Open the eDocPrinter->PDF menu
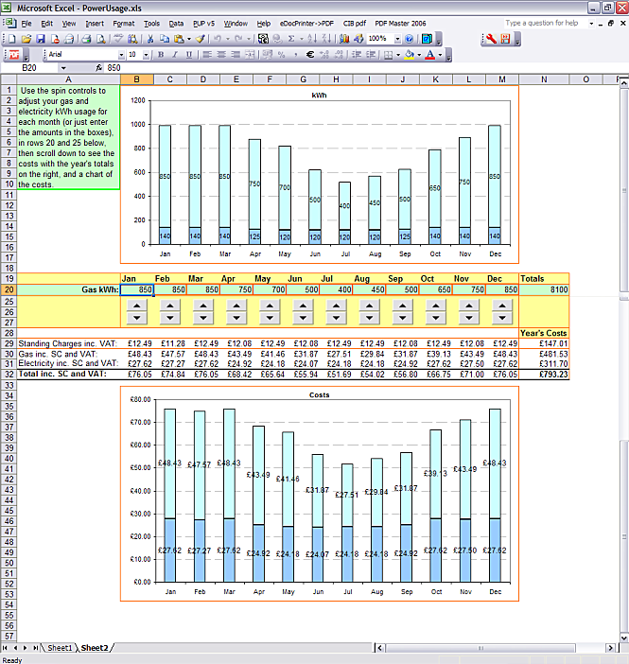 tap(306, 24)
